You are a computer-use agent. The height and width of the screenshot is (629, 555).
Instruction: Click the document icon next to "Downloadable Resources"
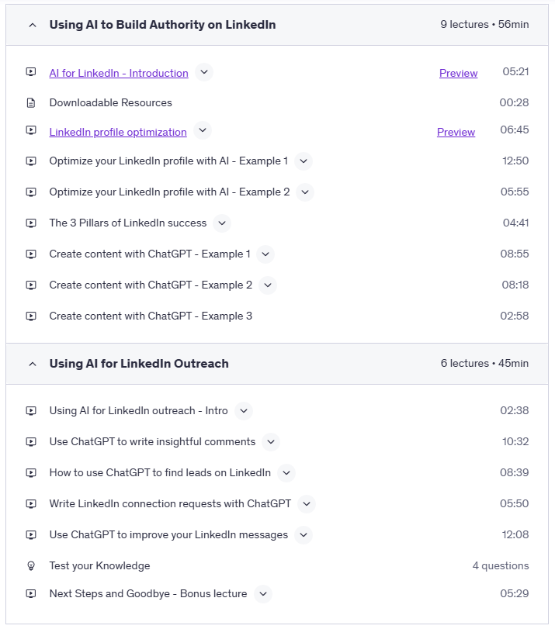pyautogui.click(x=30, y=102)
